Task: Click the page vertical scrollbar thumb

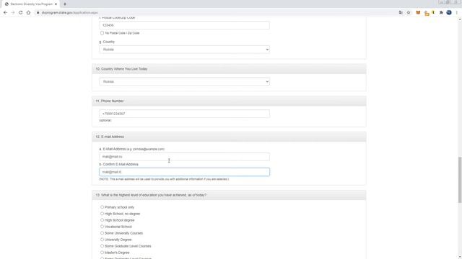Action: coord(460,180)
